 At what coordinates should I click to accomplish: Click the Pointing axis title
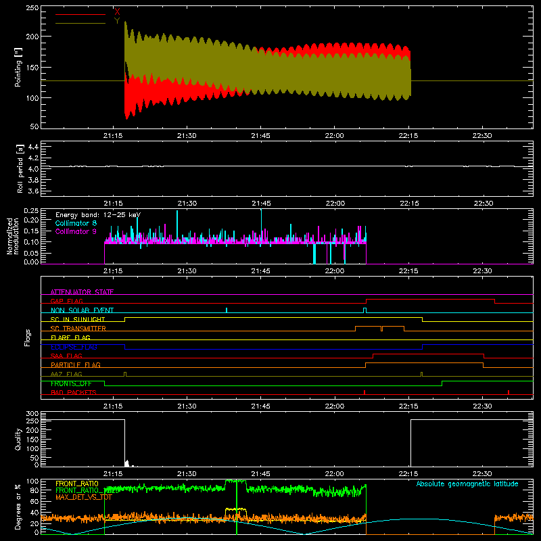coord(18,67)
